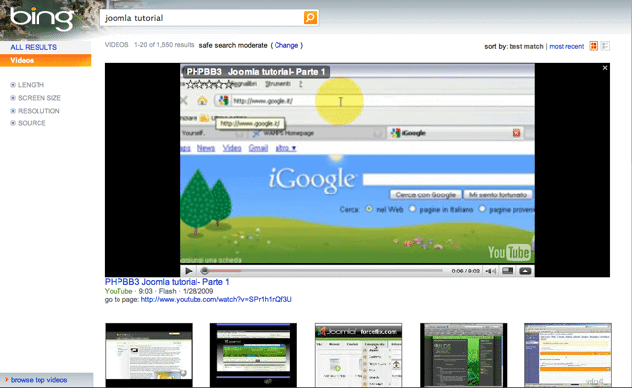Click the YouTube source text
The height and width of the screenshot is (388, 632).
pyautogui.click(x=118, y=291)
